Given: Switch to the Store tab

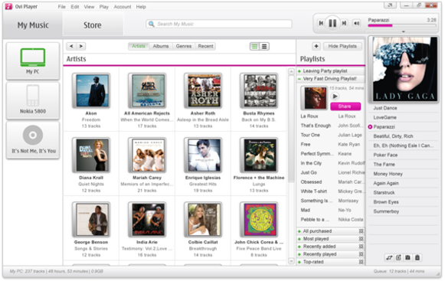Looking at the screenshot, I should click(93, 25).
